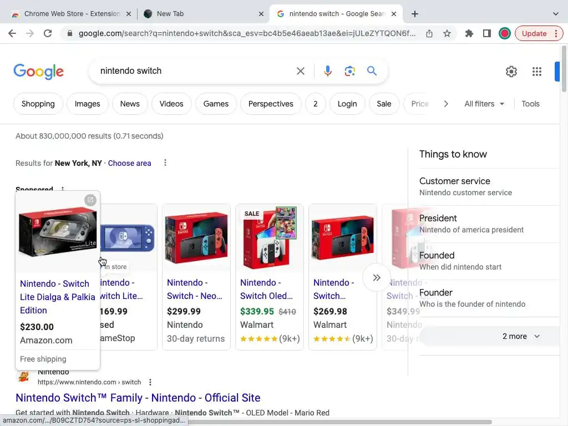The height and width of the screenshot is (426, 568).
Task: Click the vertical page scrollbar
Action: pyautogui.click(x=564, y=68)
